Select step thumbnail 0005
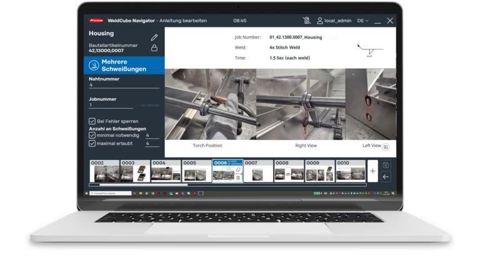Image resolution: width=480 pixels, height=270 pixels. coord(196,171)
